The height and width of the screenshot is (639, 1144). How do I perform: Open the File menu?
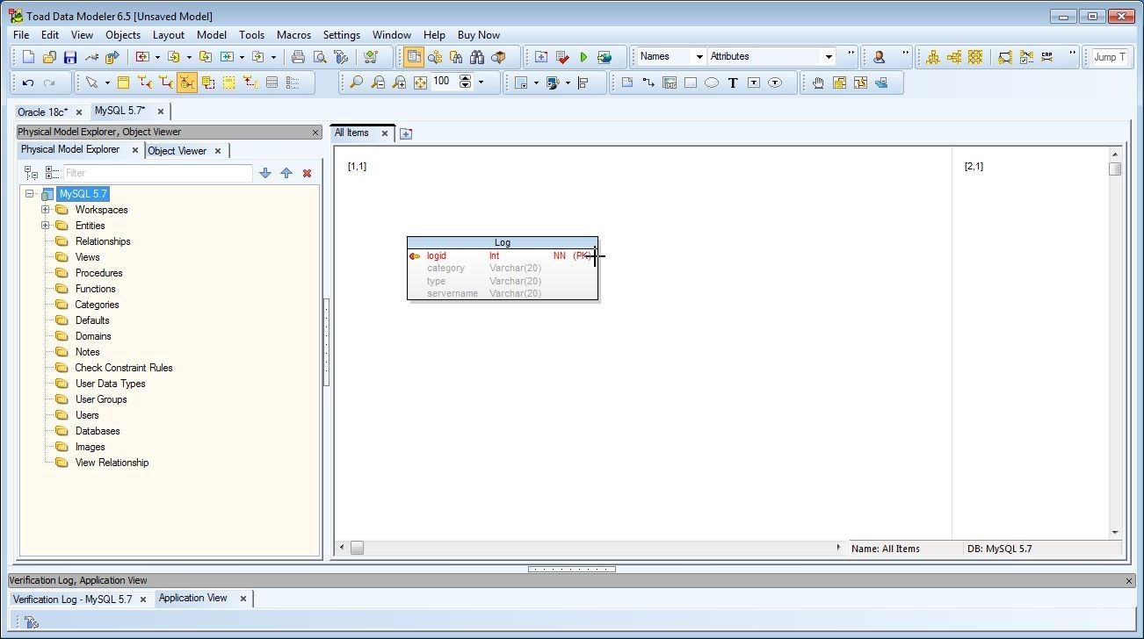tap(21, 35)
